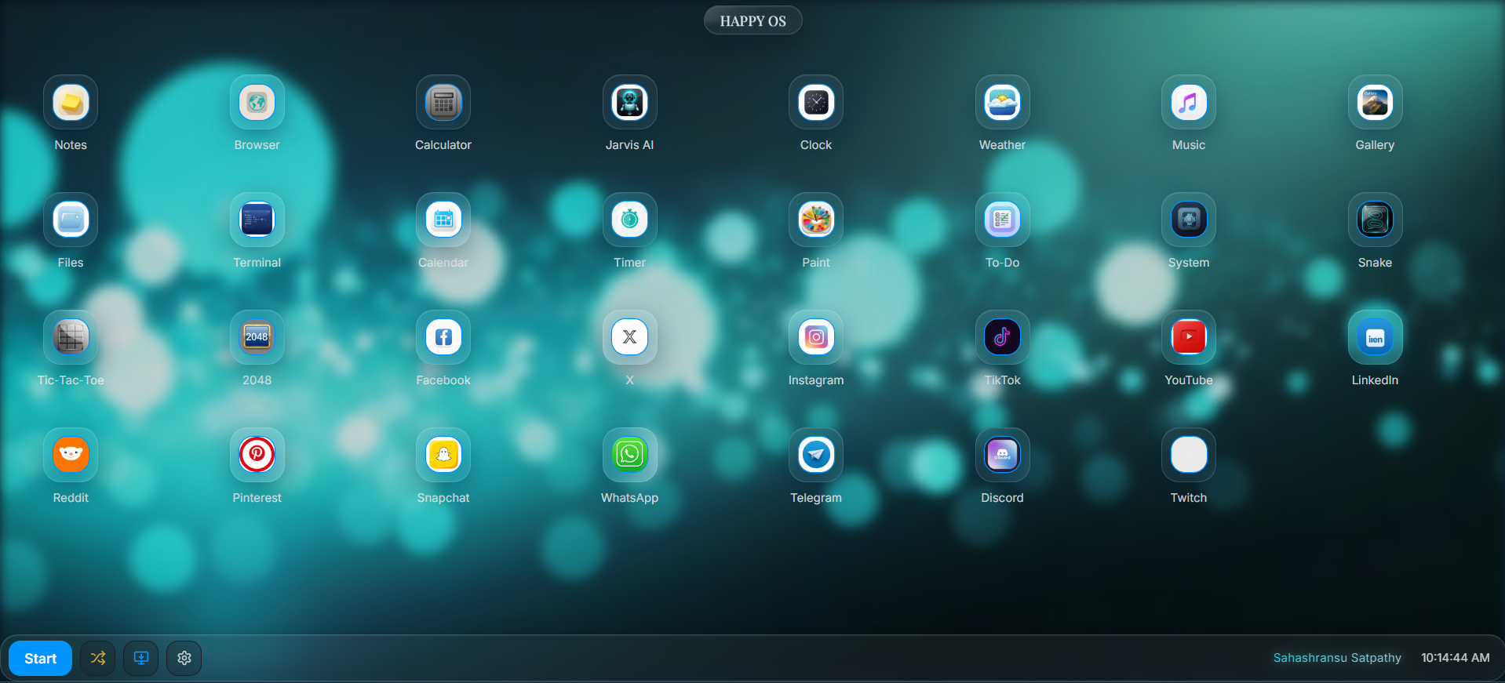Open the Twitch app

point(1189,456)
